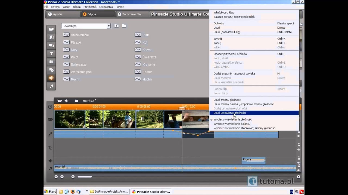
Task: Show hidden quick launch icons chevron
Action: tap(87, 191)
